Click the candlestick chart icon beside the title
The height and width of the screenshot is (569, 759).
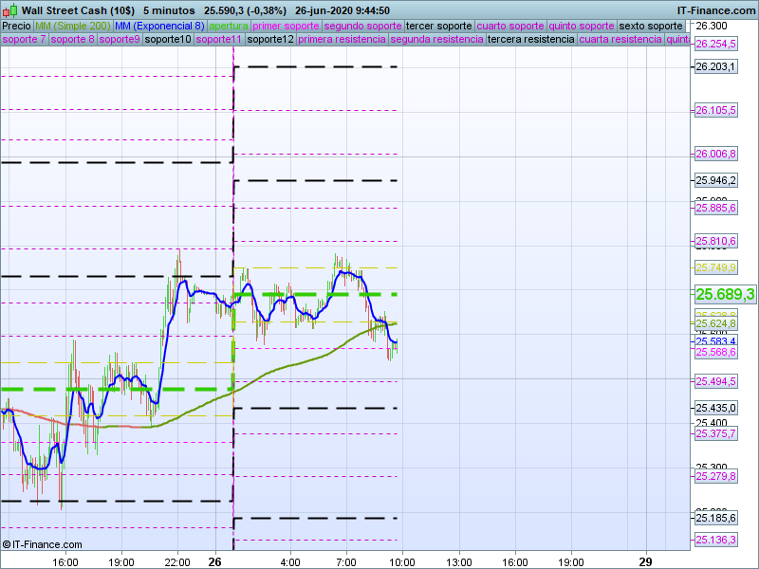(10, 9)
